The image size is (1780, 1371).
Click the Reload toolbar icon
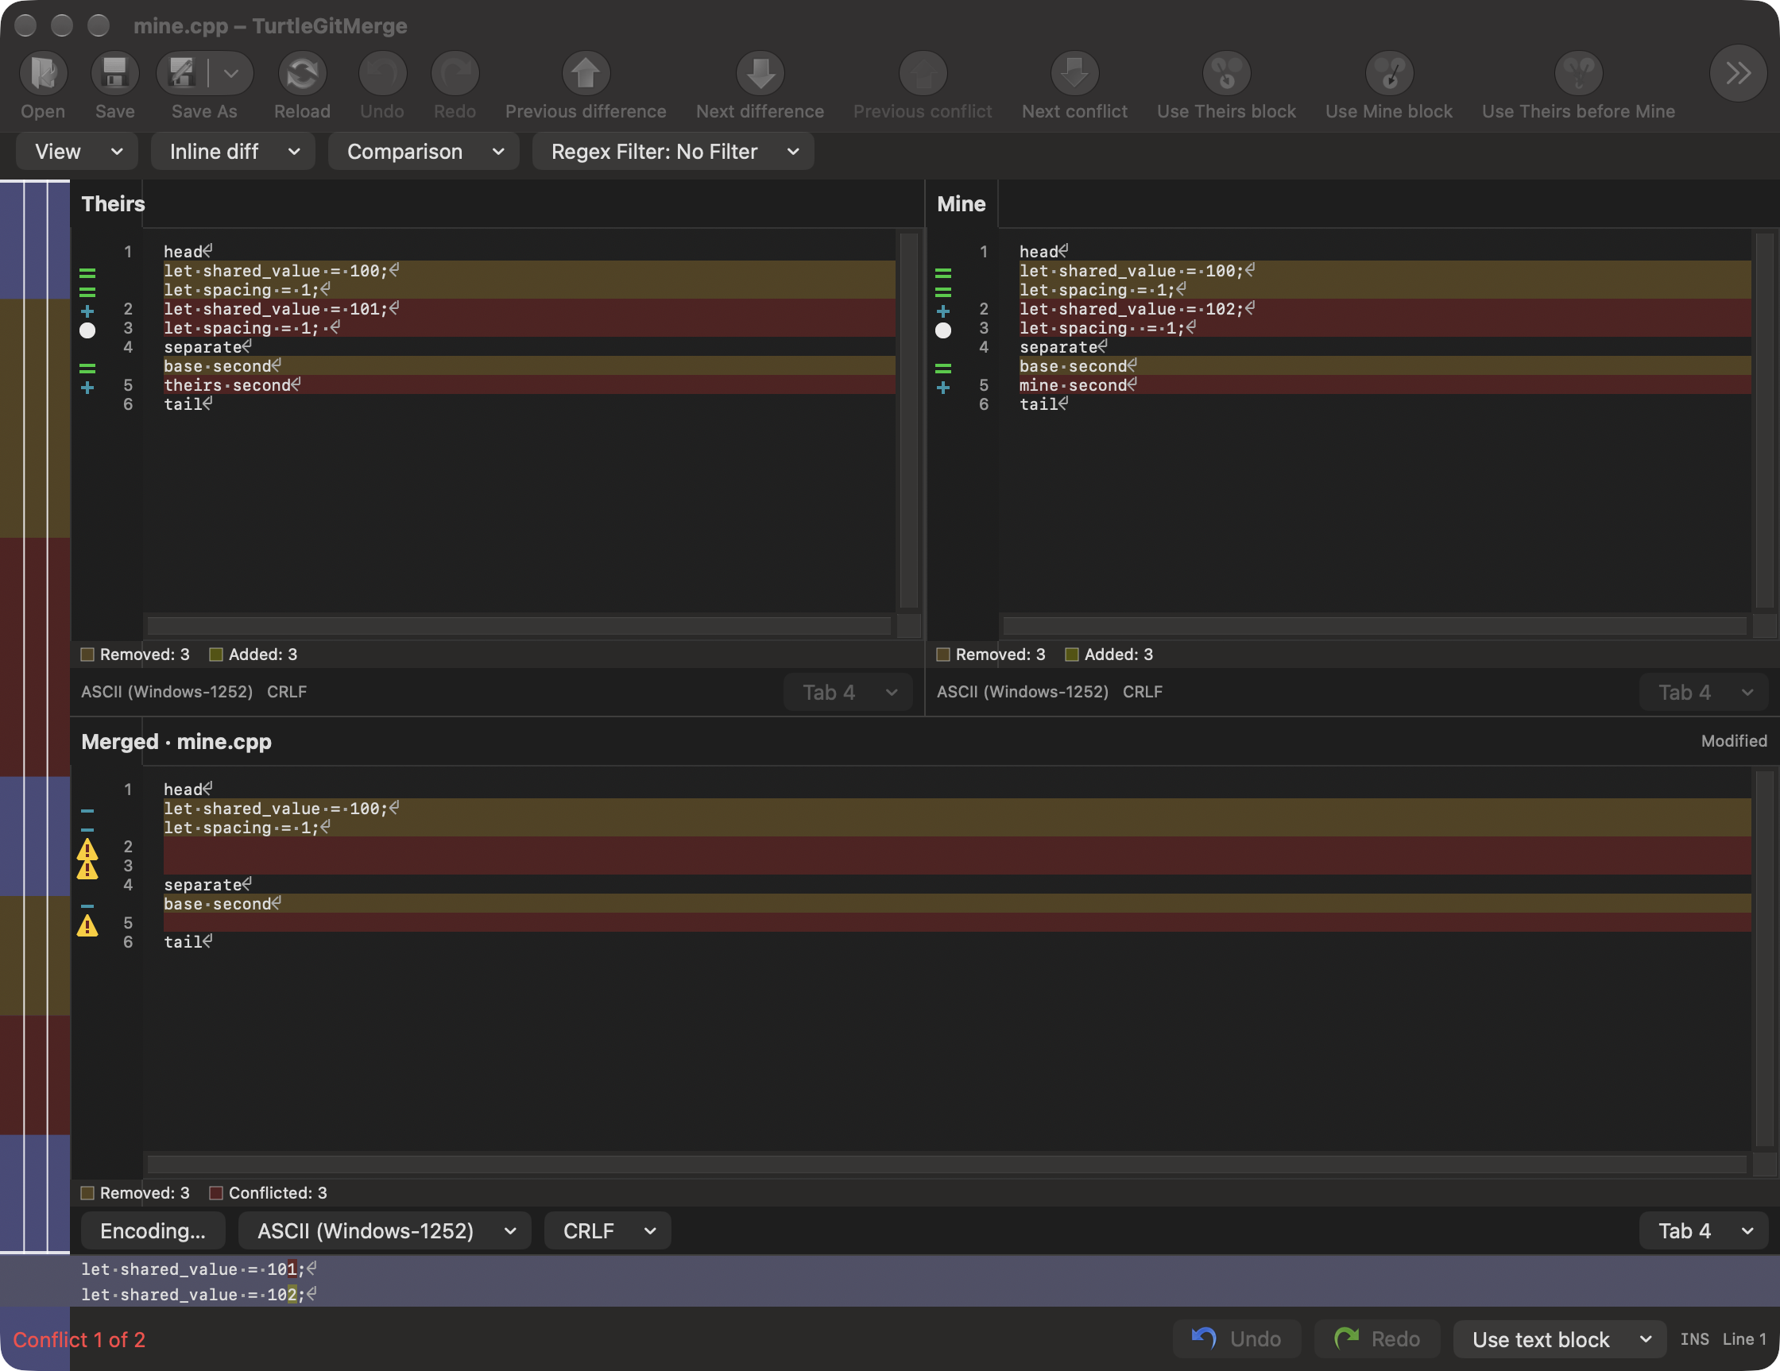(303, 73)
